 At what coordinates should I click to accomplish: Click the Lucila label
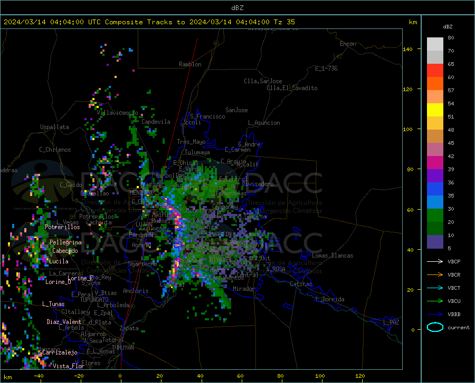(59, 261)
